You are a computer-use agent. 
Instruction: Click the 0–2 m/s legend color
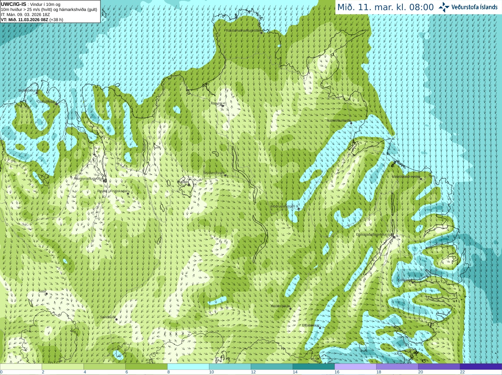pos(21,367)
